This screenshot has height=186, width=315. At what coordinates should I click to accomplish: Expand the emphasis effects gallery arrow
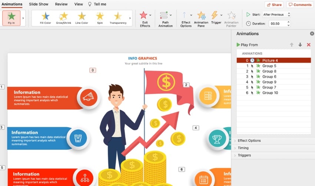tap(130, 18)
